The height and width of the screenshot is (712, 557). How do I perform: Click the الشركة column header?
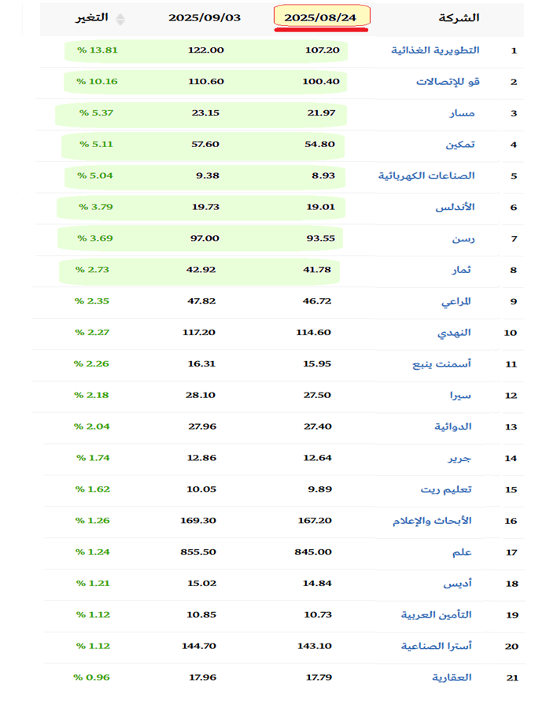pos(459,18)
